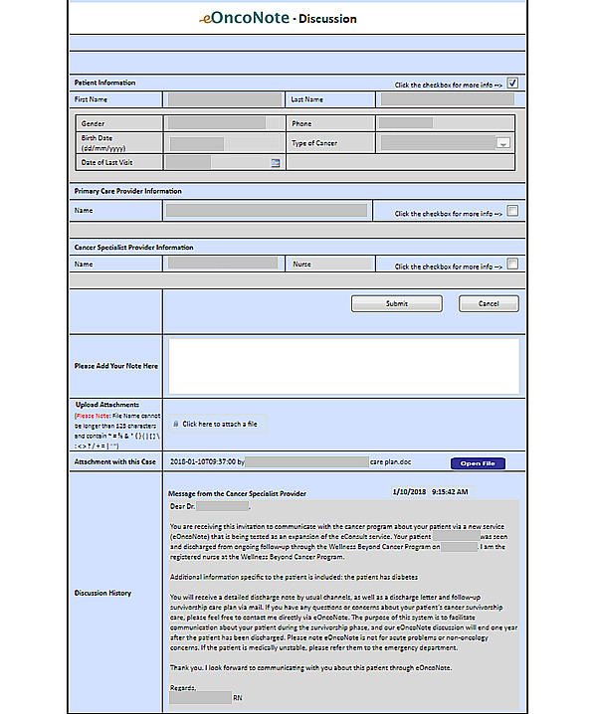Image resolution: width=595 pixels, height=714 pixels.
Task: Click the Type of Cancer label
Action: [x=314, y=143]
